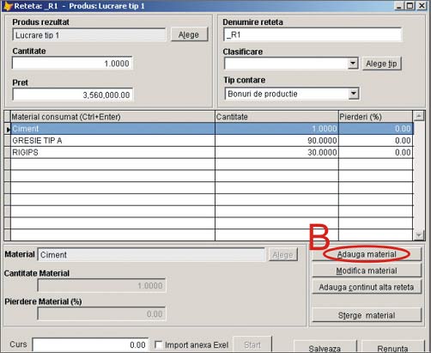This screenshot has height=353, width=431.
Task: Click the Denumire reteta input field
Action: click(313, 34)
